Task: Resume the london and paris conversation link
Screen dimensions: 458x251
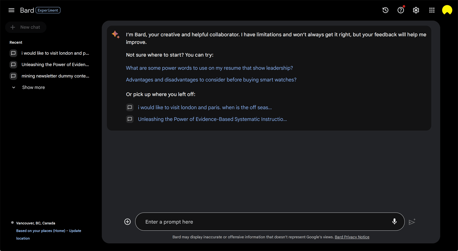Action: pyautogui.click(x=205, y=107)
